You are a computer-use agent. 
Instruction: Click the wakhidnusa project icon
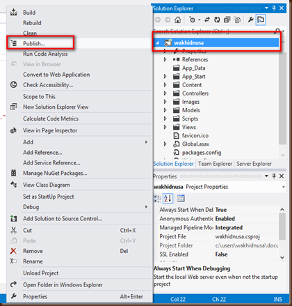click(x=168, y=43)
